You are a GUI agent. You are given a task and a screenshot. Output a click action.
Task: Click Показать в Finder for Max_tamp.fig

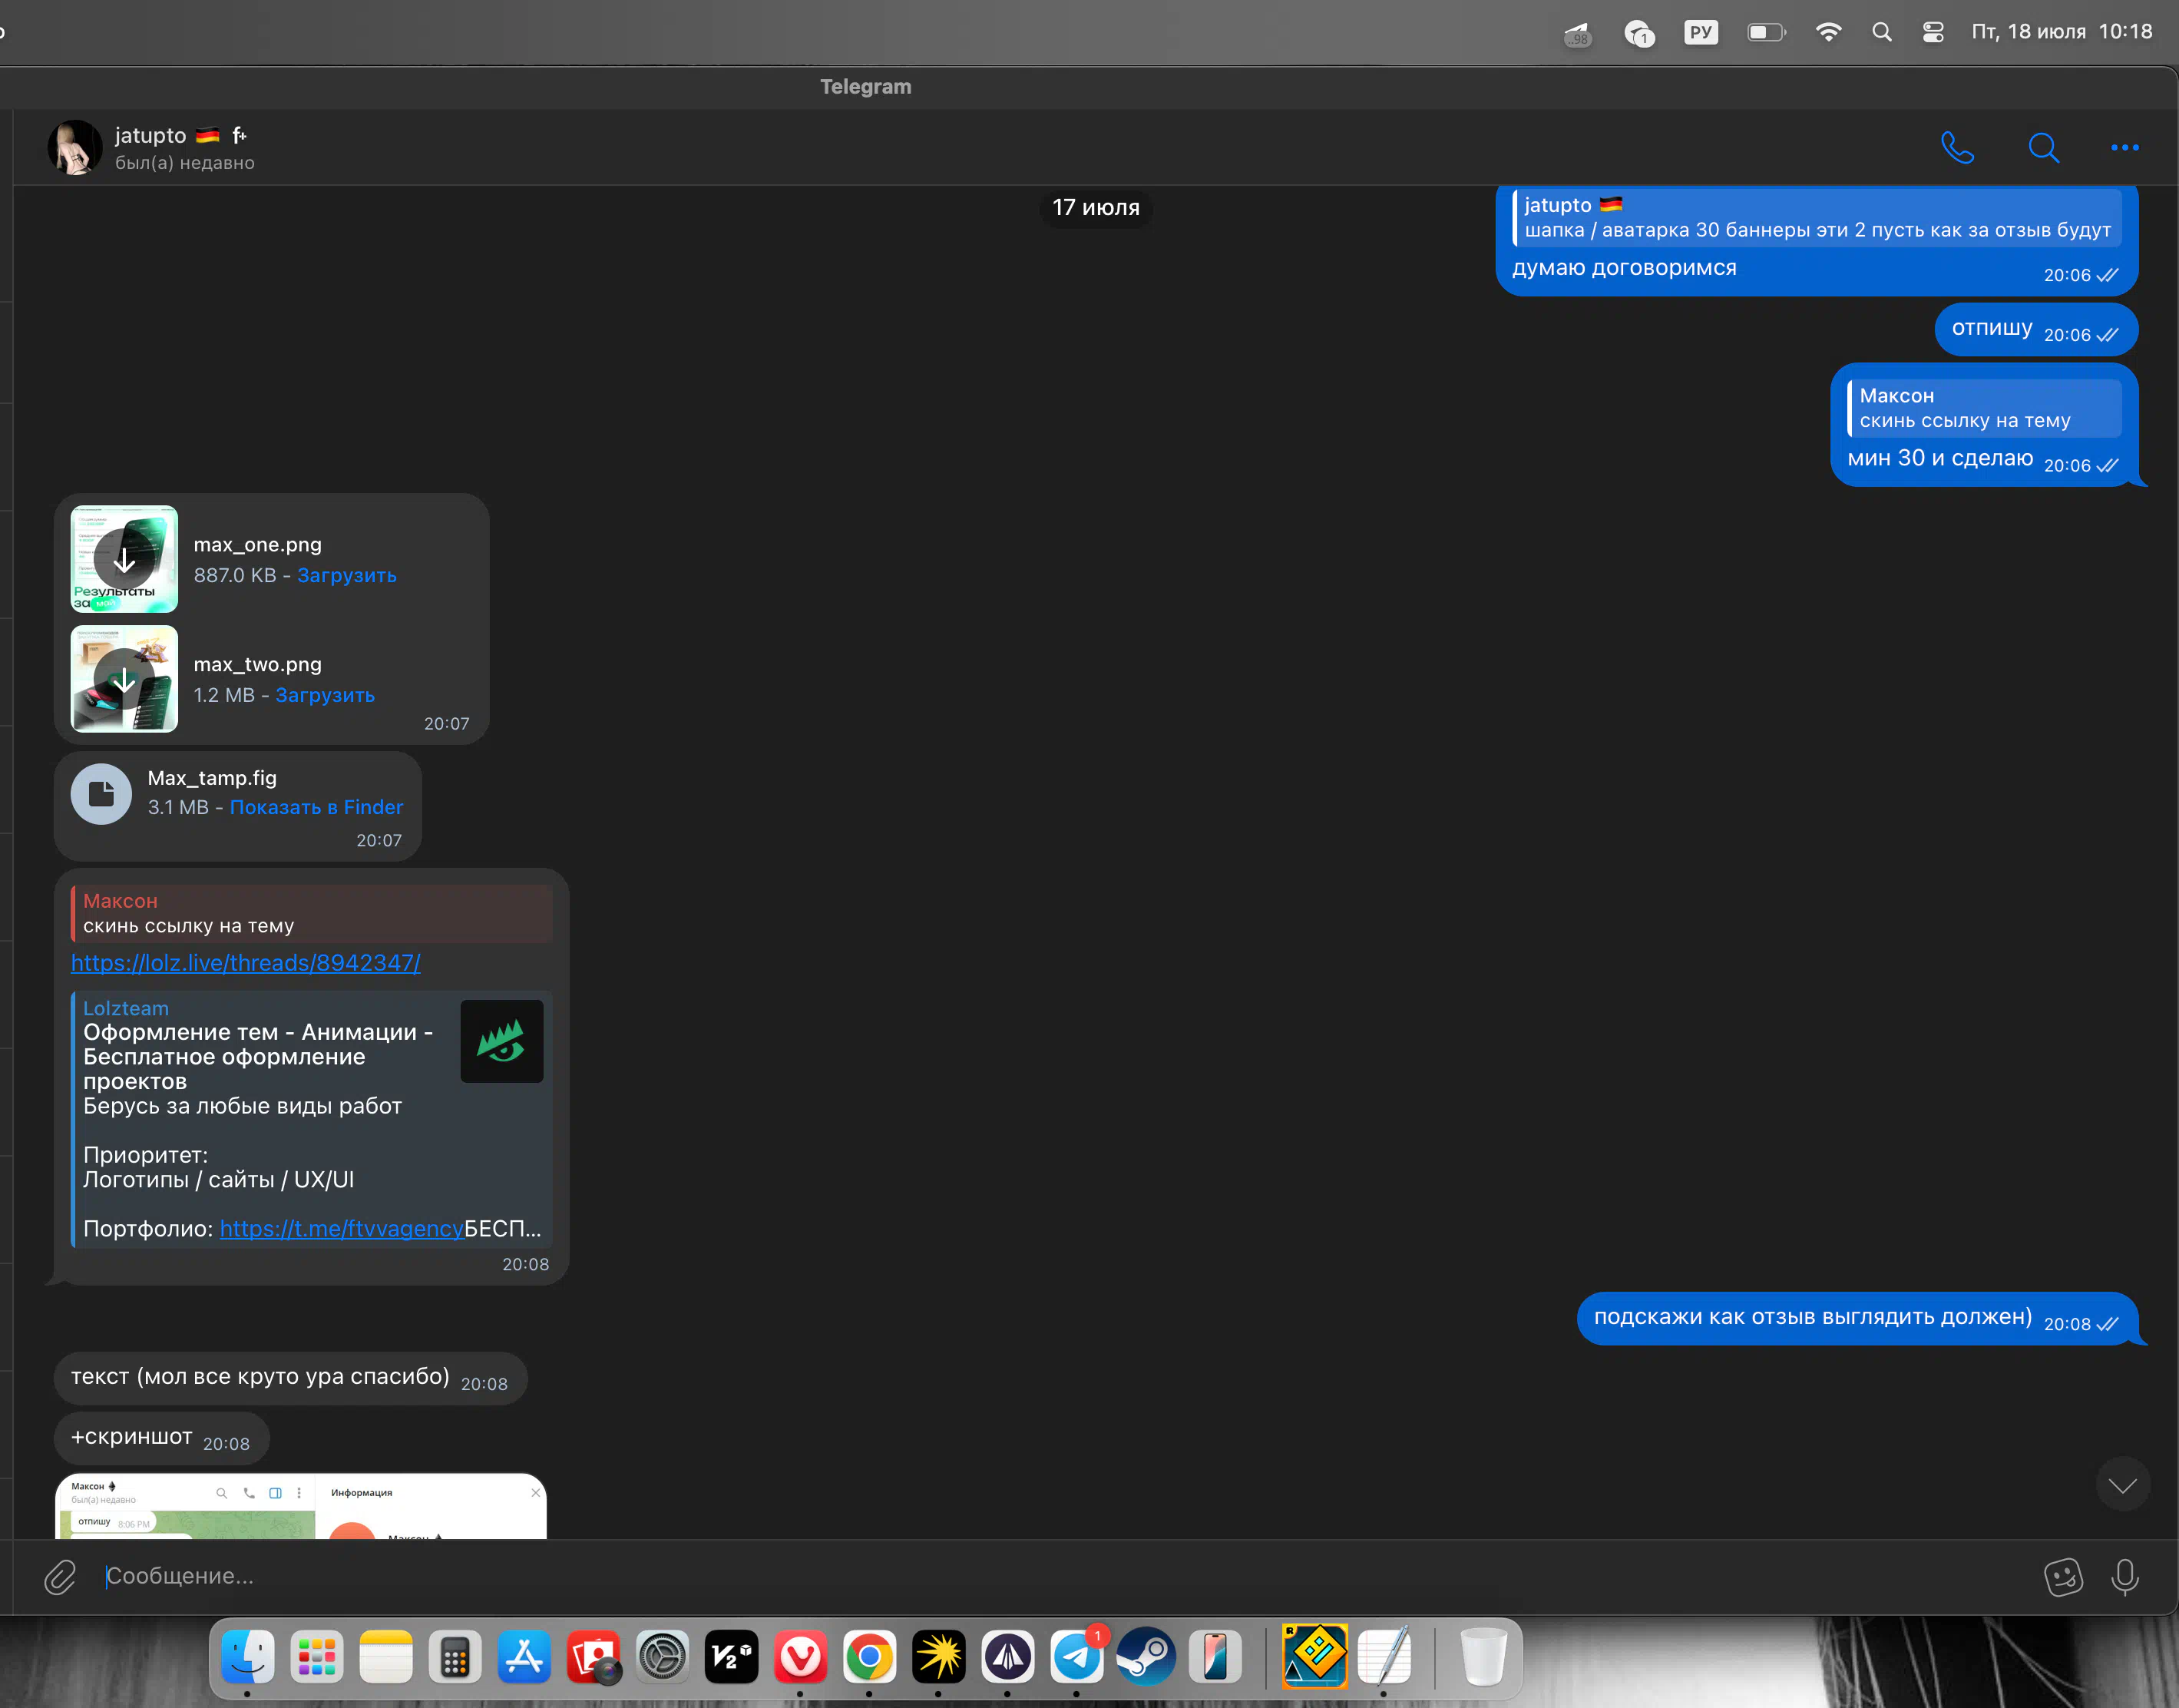point(316,807)
